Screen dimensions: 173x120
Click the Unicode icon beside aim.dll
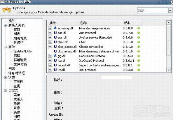coord(55,33)
